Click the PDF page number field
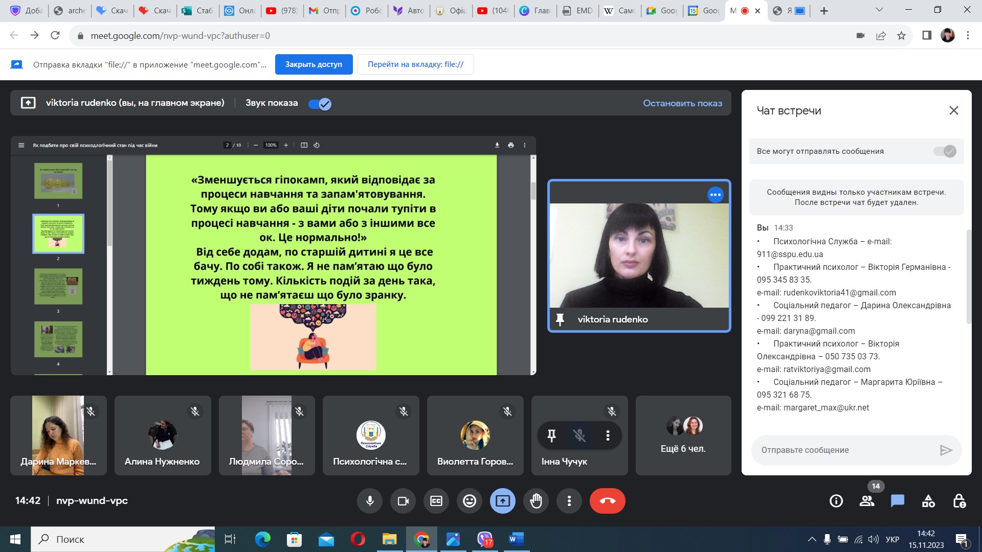 click(227, 145)
